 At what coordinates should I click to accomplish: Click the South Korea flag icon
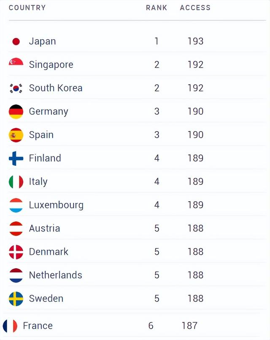click(x=16, y=88)
